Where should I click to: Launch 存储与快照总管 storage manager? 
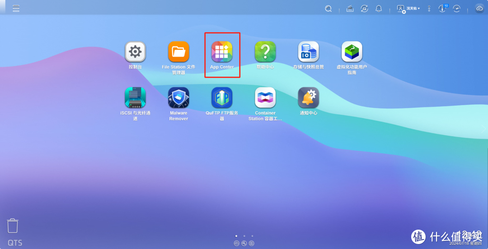[x=309, y=51]
